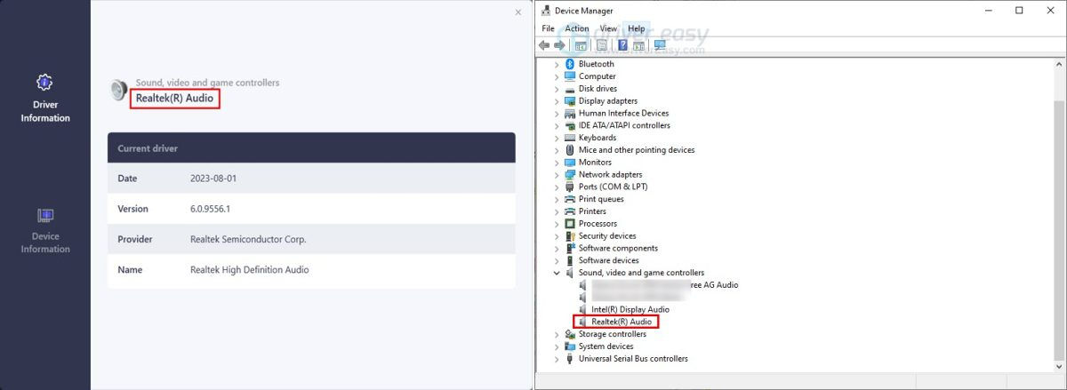Open the Properties toolbar icon in Device Manager
Screen dimensions: 1067x390
(602, 45)
